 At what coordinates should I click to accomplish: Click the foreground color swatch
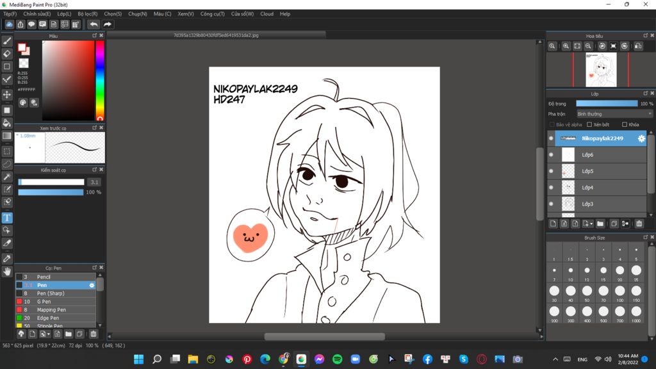22,47
